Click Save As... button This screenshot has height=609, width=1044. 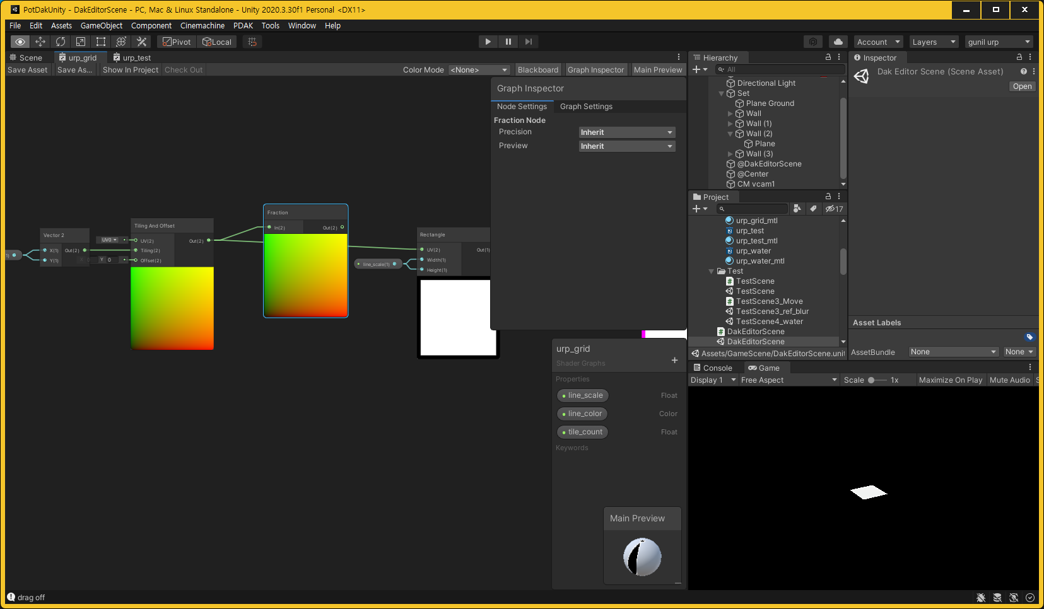coord(74,70)
